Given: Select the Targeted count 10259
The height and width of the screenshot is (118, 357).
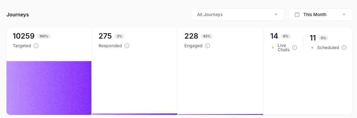Looking at the screenshot, I should 24,36.
